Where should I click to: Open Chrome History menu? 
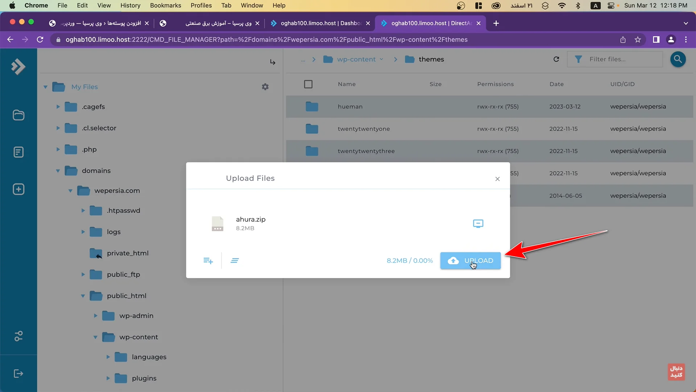pyautogui.click(x=130, y=5)
